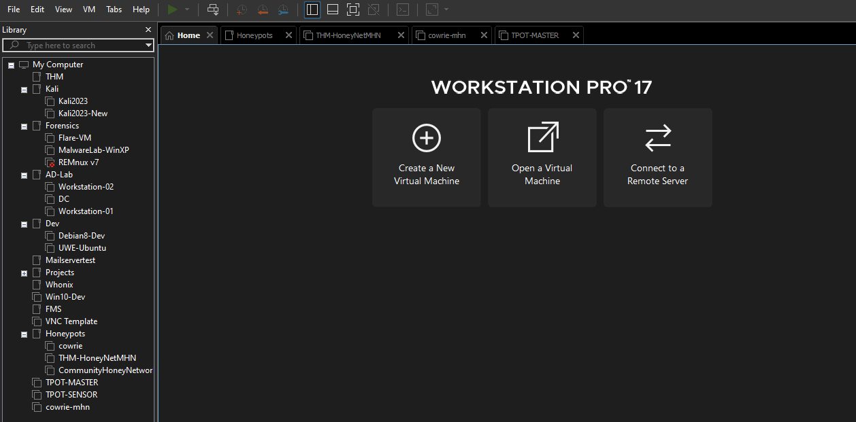Screen dimensions: 856x422
Task: Select the DC virtual machine
Action: coord(64,199)
